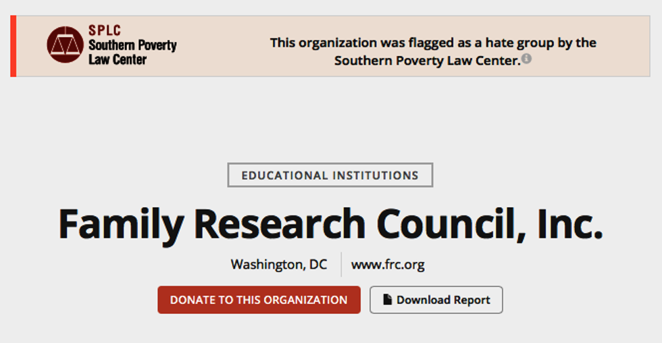This screenshot has width=662, height=343.
Task: Click the Washington, DC location text
Action: (x=278, y=264)
